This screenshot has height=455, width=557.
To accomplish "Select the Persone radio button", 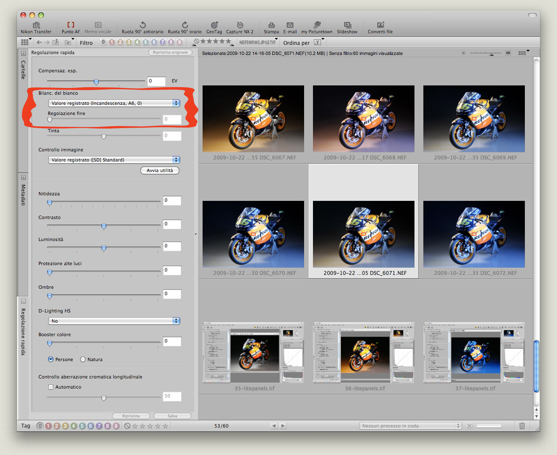I will pyautogui.click(x=51, y=359).
